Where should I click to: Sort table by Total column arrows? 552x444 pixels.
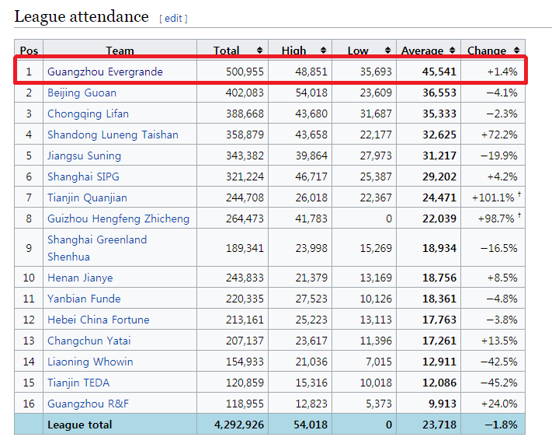259,51
